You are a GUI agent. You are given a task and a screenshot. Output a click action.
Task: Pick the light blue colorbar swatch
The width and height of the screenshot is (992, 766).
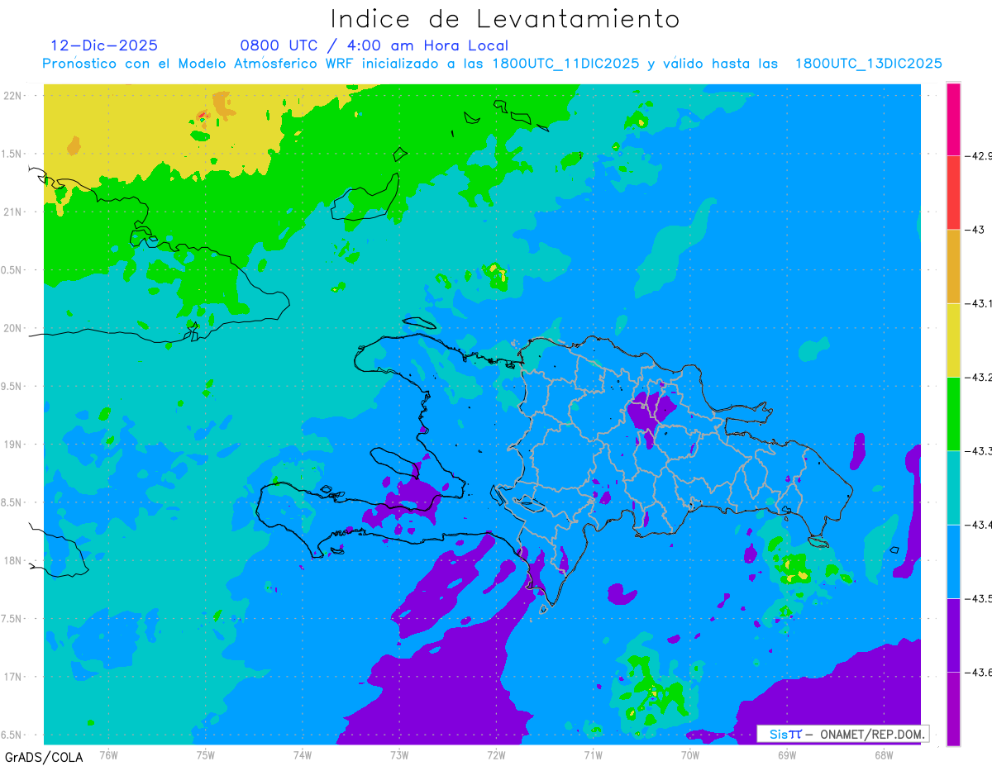(953, 561)
